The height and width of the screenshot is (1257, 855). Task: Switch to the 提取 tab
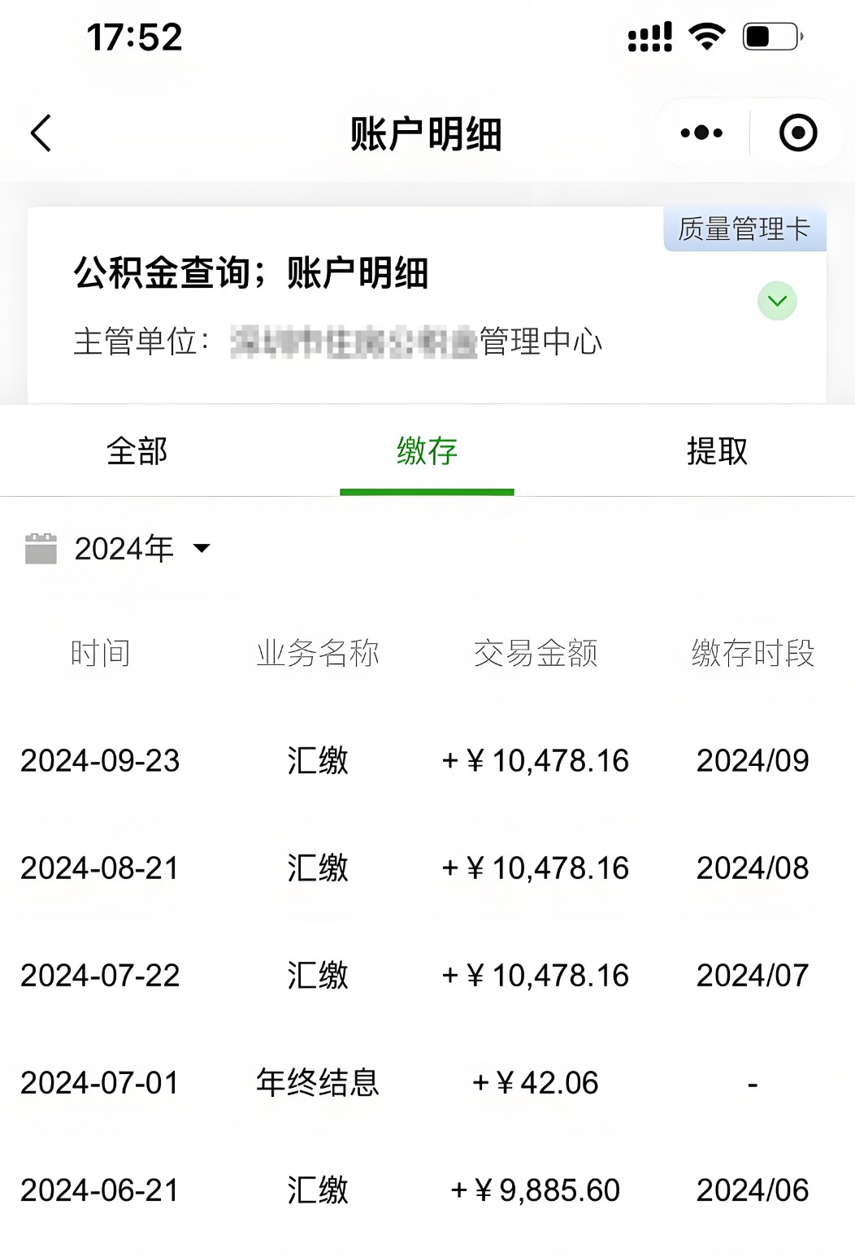click(x=717, y=451)
